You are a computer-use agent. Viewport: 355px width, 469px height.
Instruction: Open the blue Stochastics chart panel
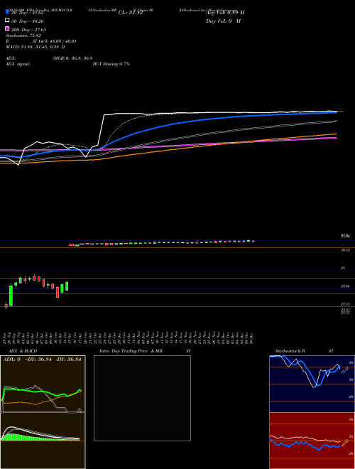[x=312, y=384]
